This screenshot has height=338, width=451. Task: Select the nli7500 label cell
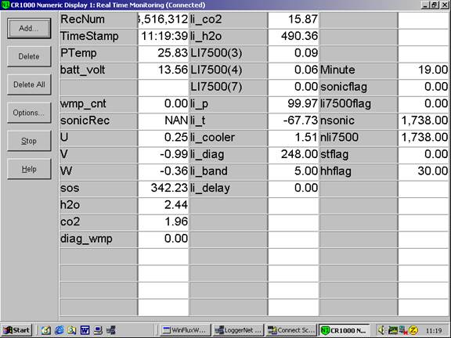tap(359, 138)
